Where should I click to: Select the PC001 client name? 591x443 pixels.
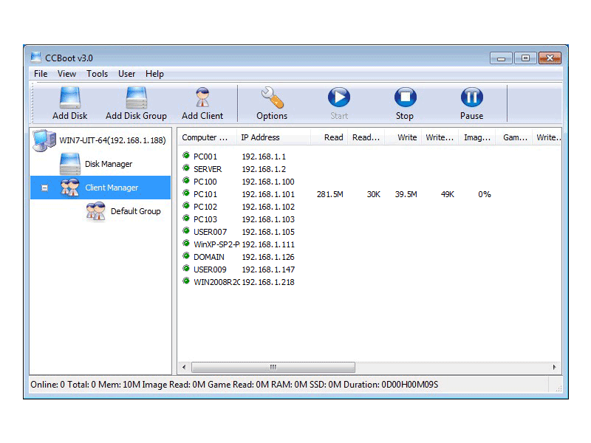pyautogui.click(x=205, y=157)
